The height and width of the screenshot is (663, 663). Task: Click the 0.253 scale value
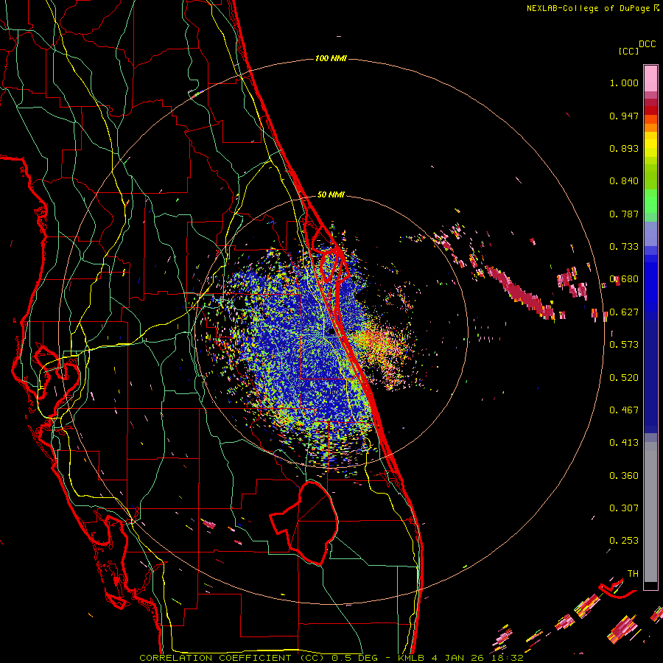(x=624, y=541)
